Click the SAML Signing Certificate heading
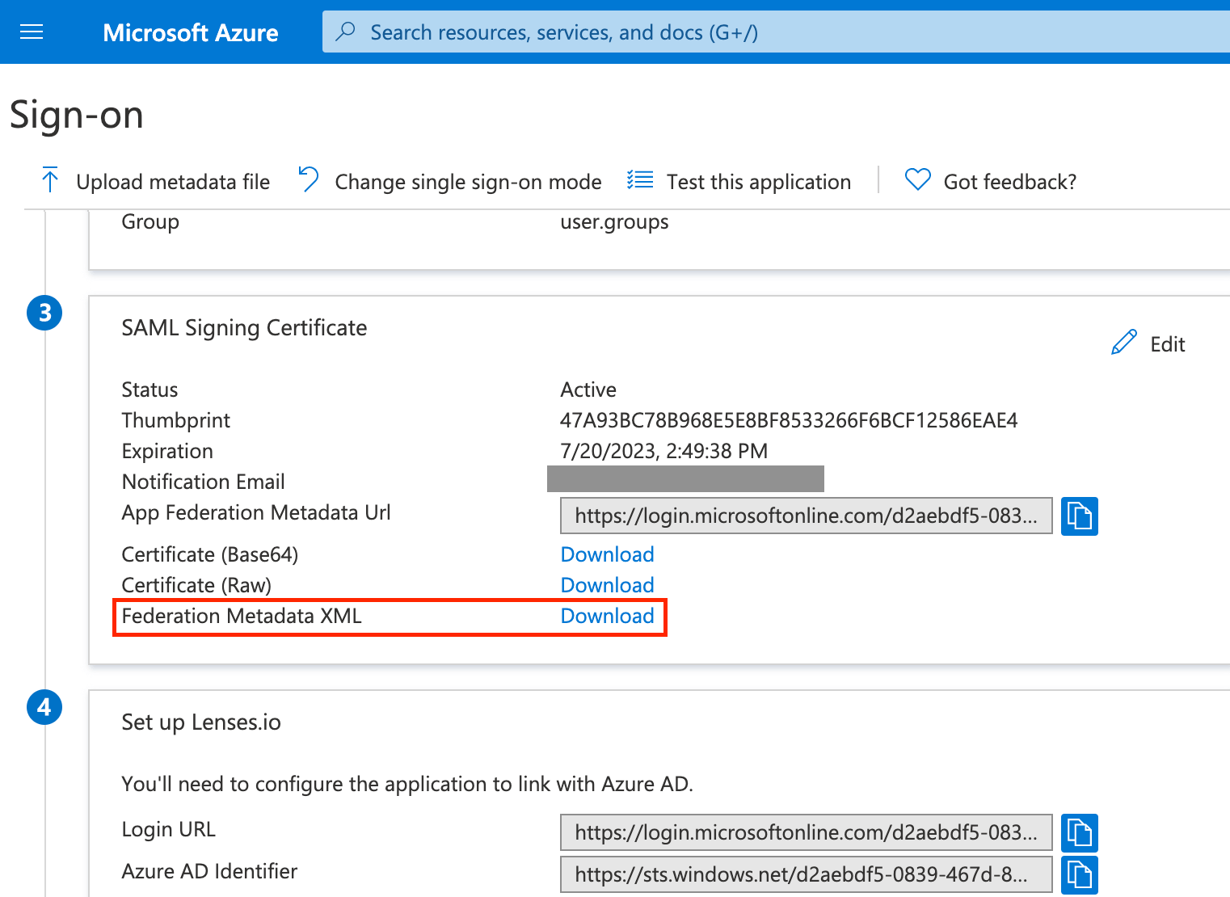This screenshot has height=897, width=1230. pos(244,328)
